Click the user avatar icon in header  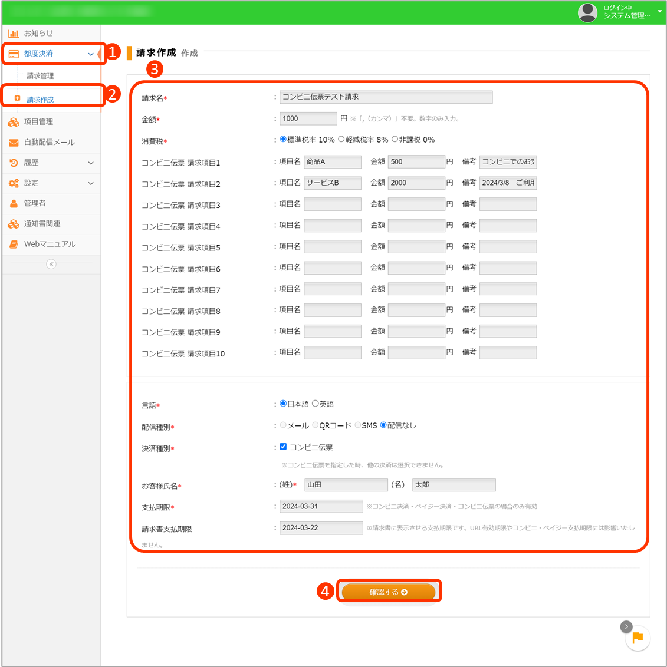(x=587, y=12)
